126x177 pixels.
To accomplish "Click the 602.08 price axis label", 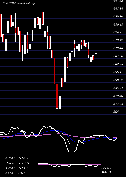I will pyautogui.click(x=118, y=64).
